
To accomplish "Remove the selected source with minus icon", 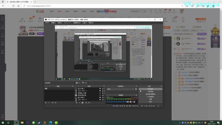I will tap(79, 102).
